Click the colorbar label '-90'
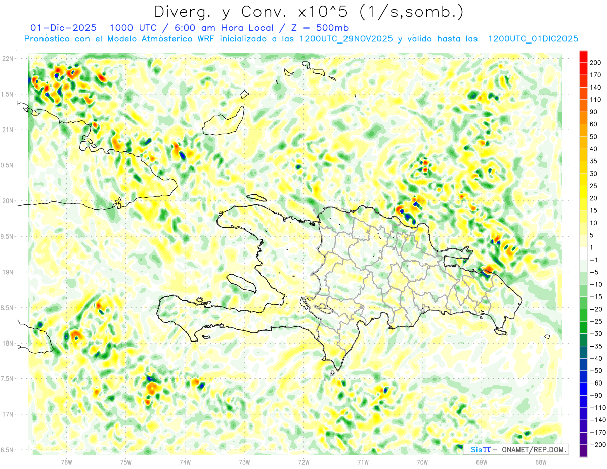607x469 pixels. click(x=597, y=395)
